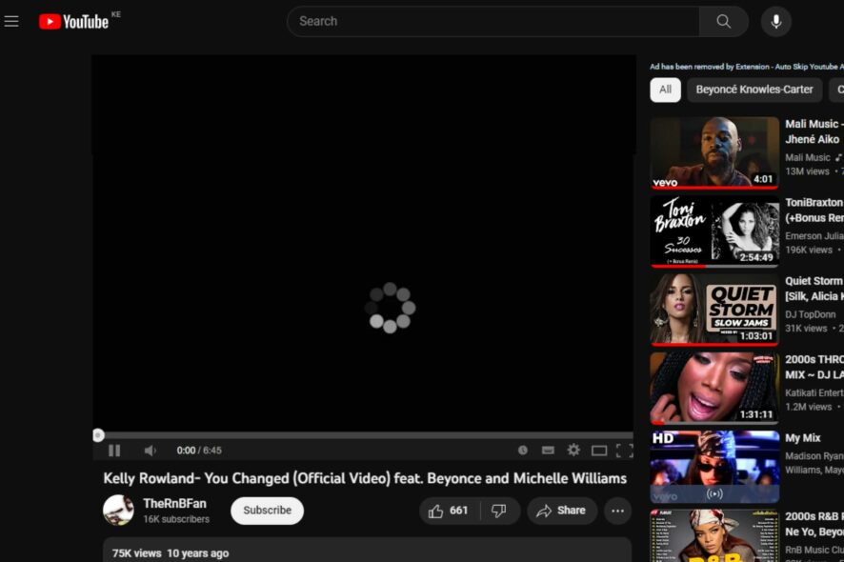Open TheRnBFan channel name link
The height and width of the screenshot is (562, 844).
coord(174,504)
